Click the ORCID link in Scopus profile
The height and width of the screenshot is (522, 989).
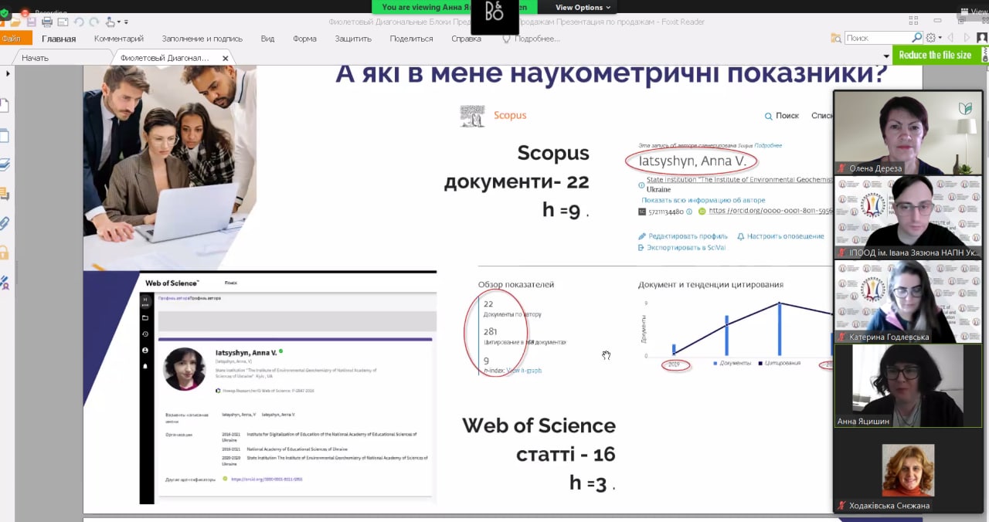point(770,211)
